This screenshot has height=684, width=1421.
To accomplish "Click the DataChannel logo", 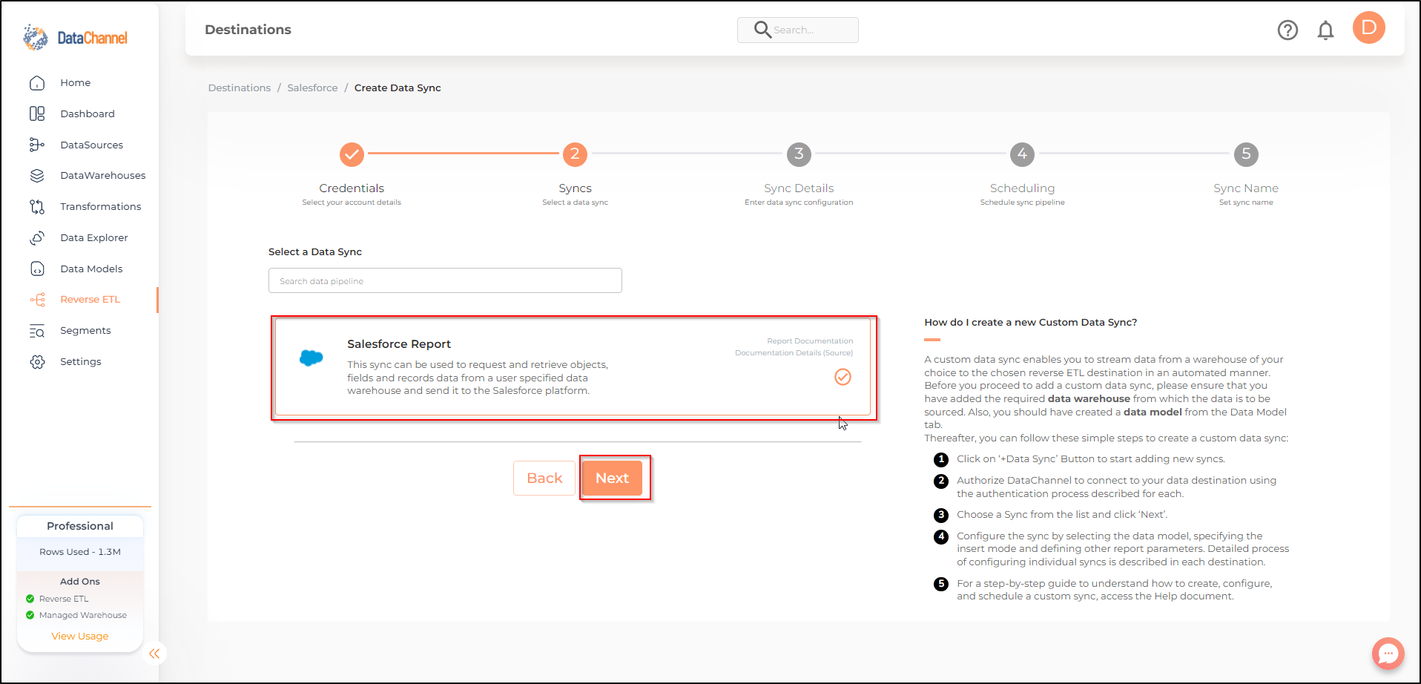I will (75, 37).
